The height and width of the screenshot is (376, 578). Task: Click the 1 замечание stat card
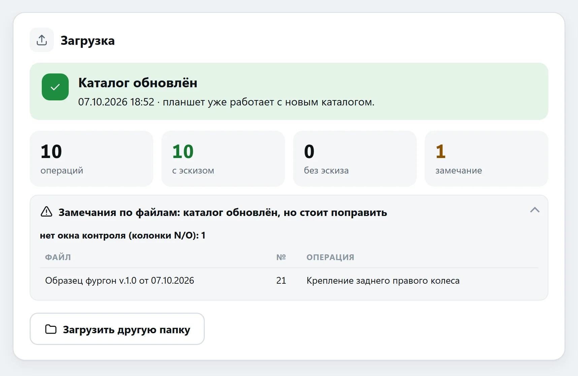[x=486, y=159]
